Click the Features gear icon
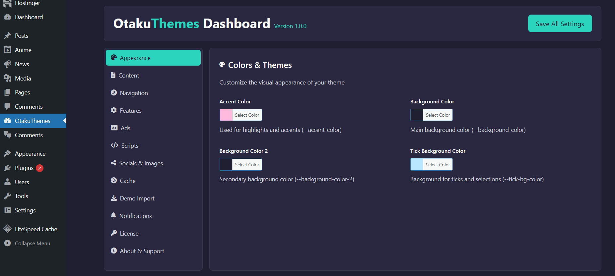The width and height of the screenshot is (615, 276). 114,110
